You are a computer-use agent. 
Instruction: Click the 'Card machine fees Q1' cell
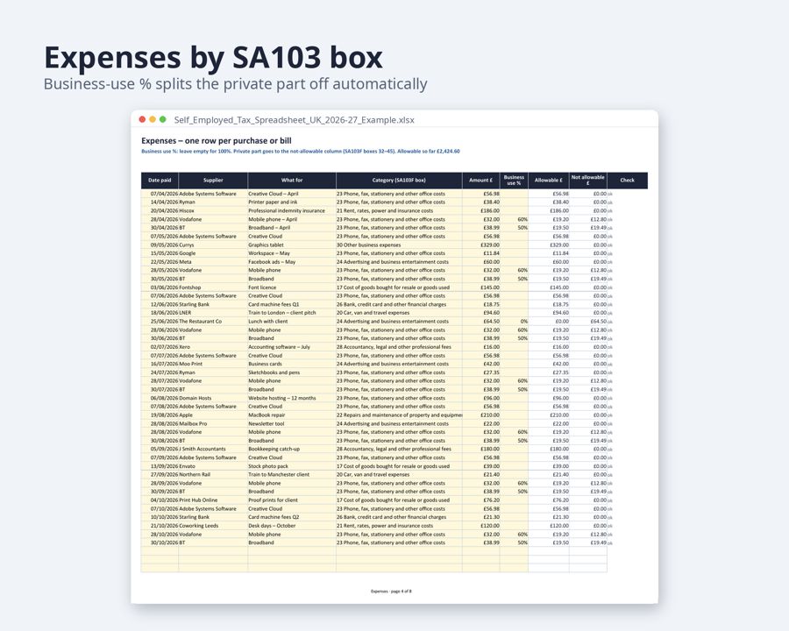pos(292,304)
